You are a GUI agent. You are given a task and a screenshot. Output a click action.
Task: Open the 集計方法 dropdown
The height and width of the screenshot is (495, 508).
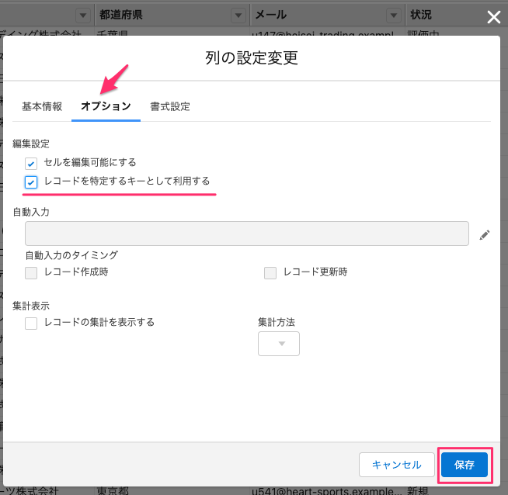click(x=279, y=344)
